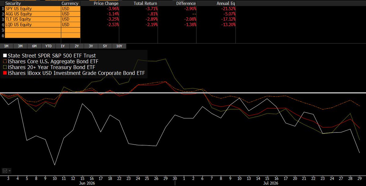
Task: Select the 10Y time range tab
Action: pyautogui.click(x=119, y=46)
